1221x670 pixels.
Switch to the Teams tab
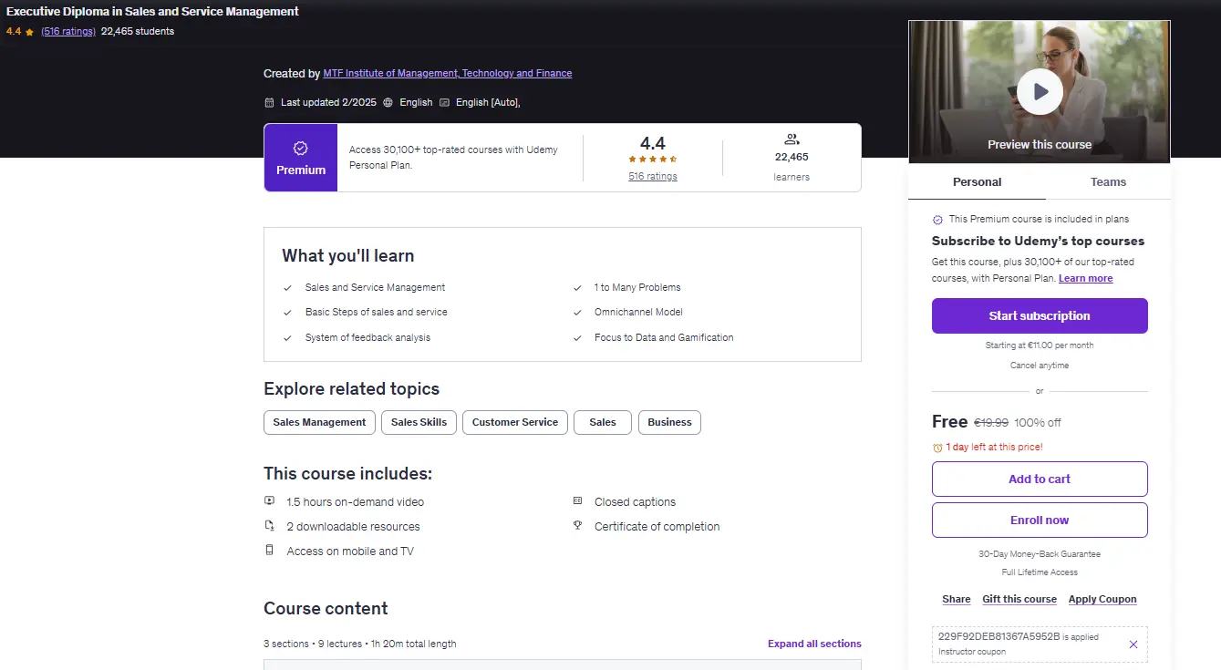[1108, 182]
